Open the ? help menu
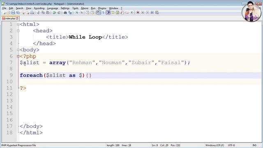 tap(122, 8)
